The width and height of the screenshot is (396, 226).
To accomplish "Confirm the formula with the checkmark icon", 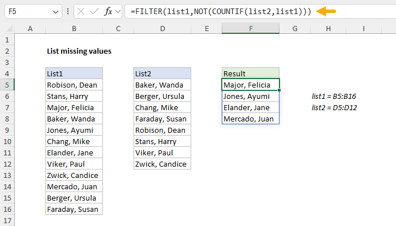I will (x=94, y=12).
